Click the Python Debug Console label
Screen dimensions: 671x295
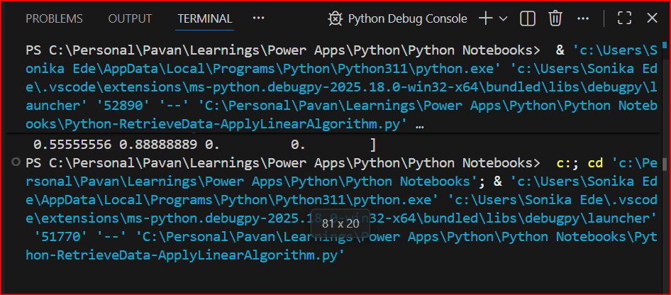click(407, 19)
